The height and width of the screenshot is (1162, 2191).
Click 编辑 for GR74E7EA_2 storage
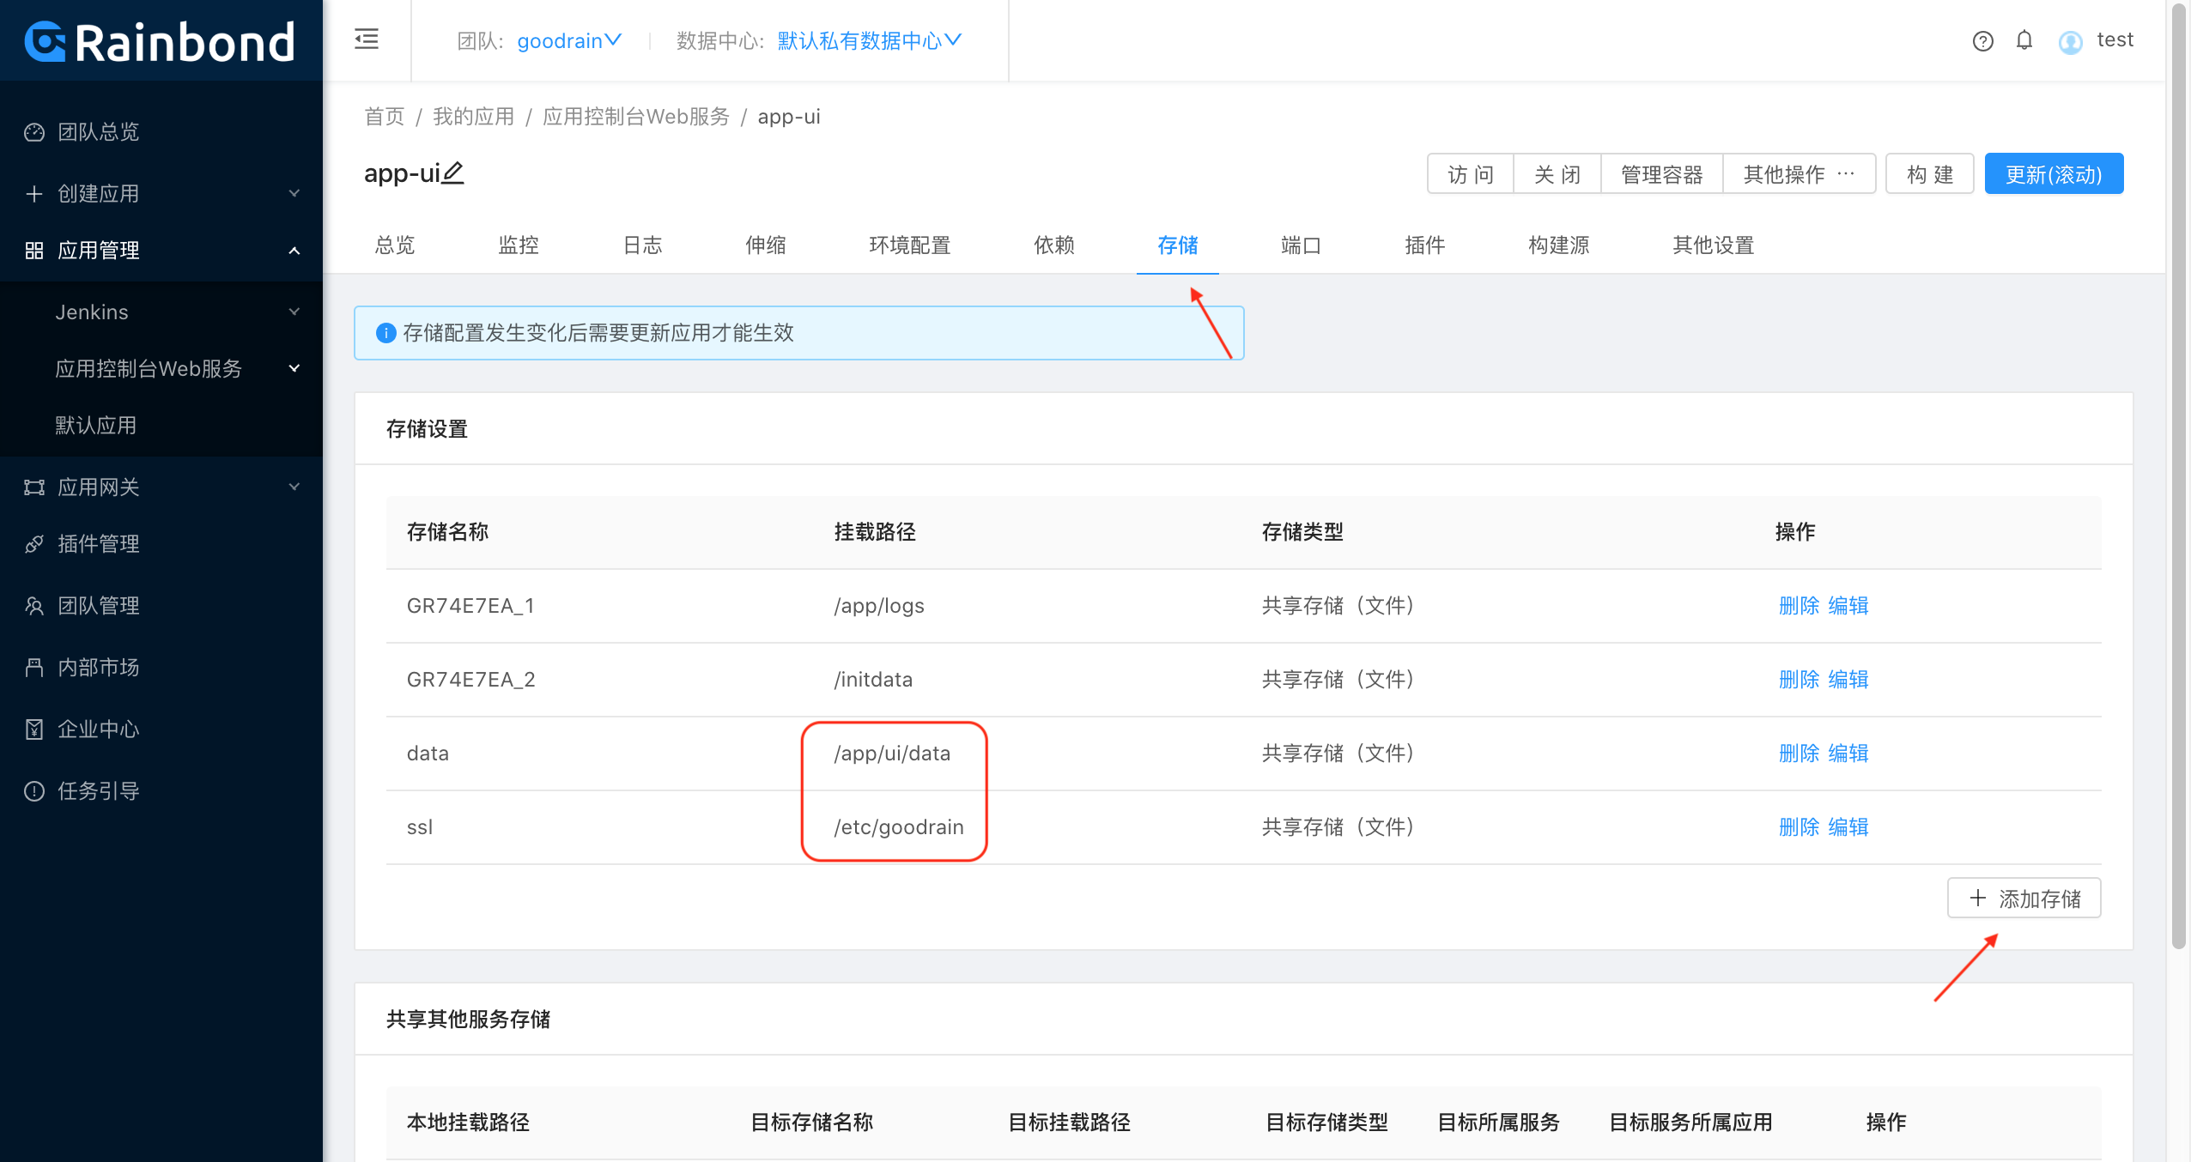pos(1848,680)
